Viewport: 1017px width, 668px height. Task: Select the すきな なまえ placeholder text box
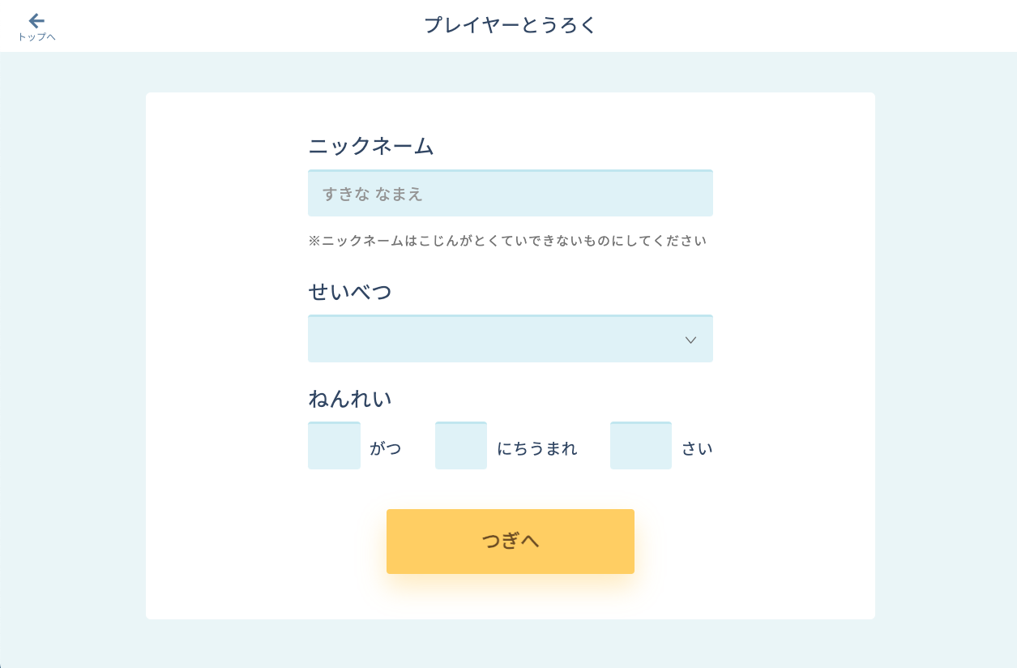[511, 193]
